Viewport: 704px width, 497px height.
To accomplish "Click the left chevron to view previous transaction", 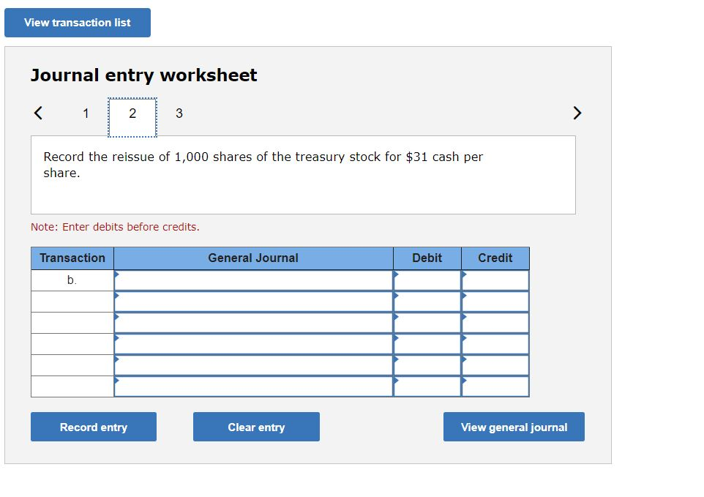I will [37, 113].
